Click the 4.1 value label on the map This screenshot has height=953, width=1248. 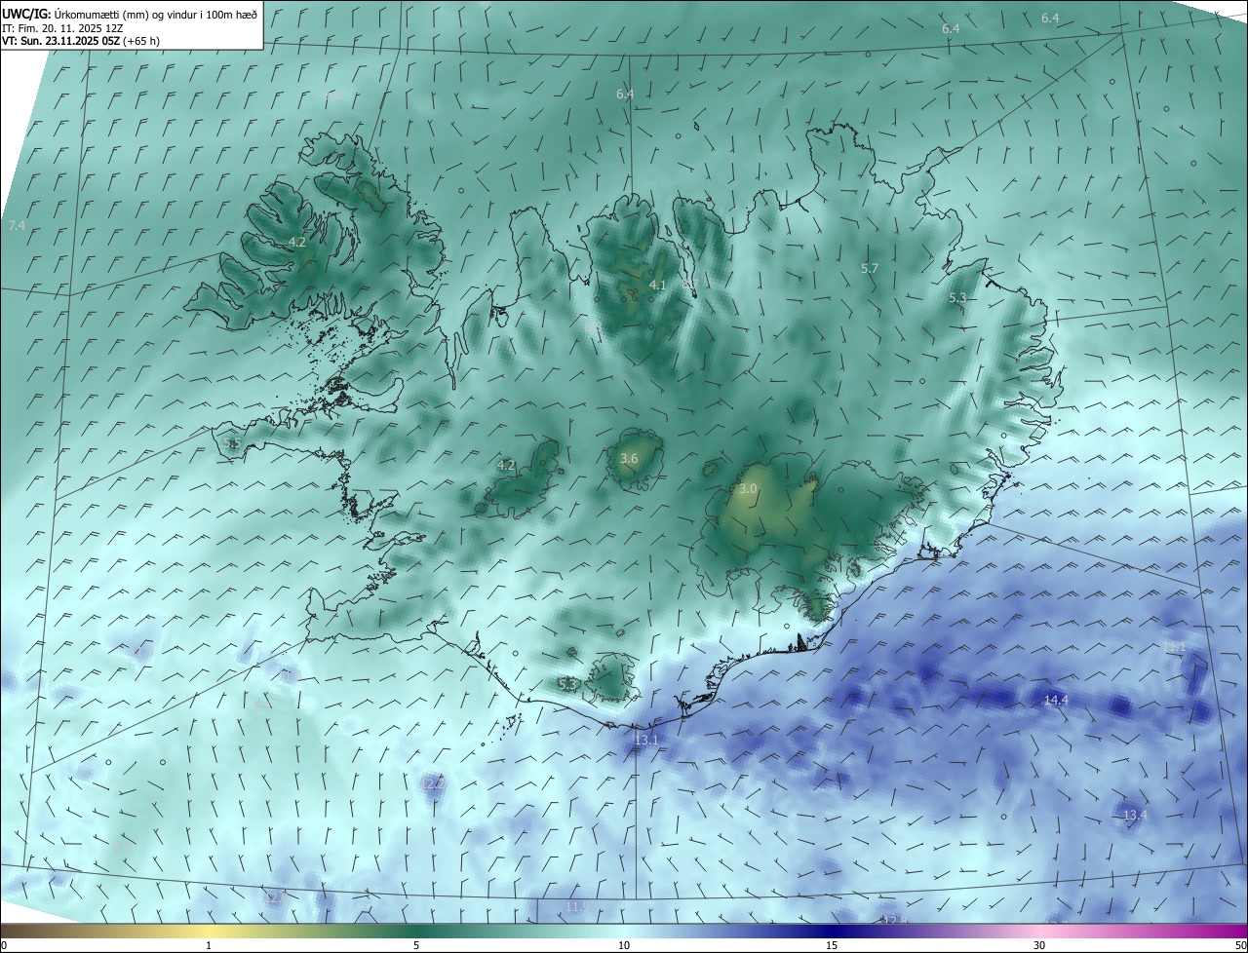658,286
